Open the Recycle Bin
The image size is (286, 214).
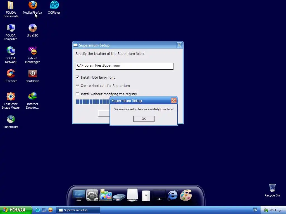[272, 190]
